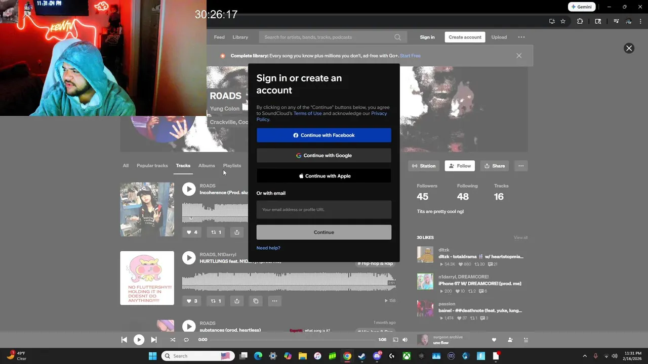Switch to the Popular tracks tab

(x=152, y=165)
